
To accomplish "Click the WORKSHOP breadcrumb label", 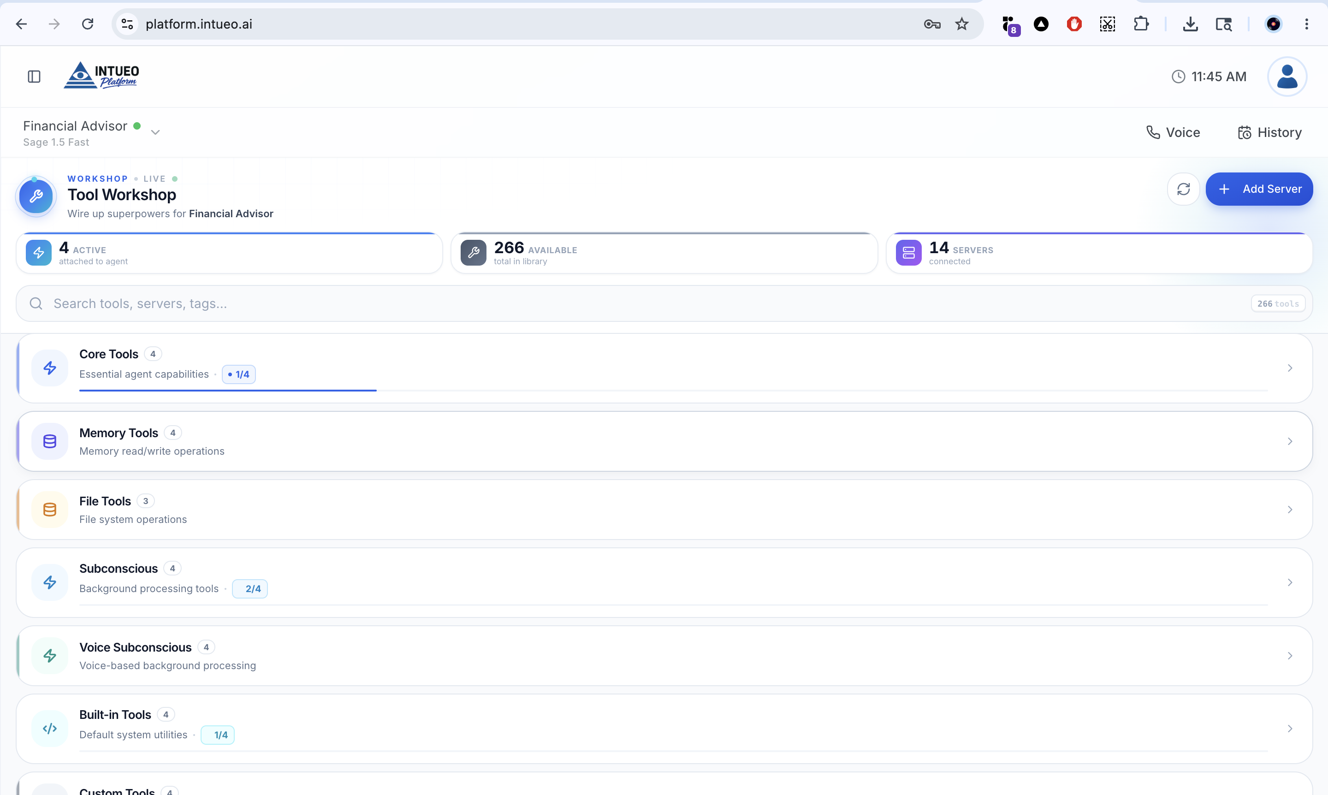I will [97, 179].
